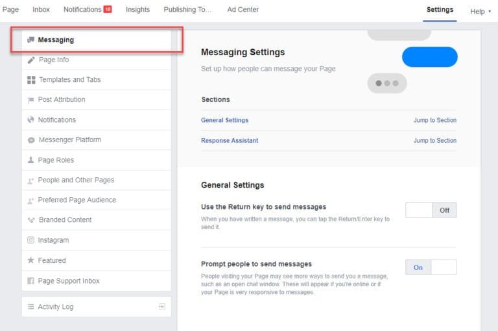498x331 pixels.
Task: Click the globe icon beside sidebar Notifications
Action: click(x=31, y=120)
